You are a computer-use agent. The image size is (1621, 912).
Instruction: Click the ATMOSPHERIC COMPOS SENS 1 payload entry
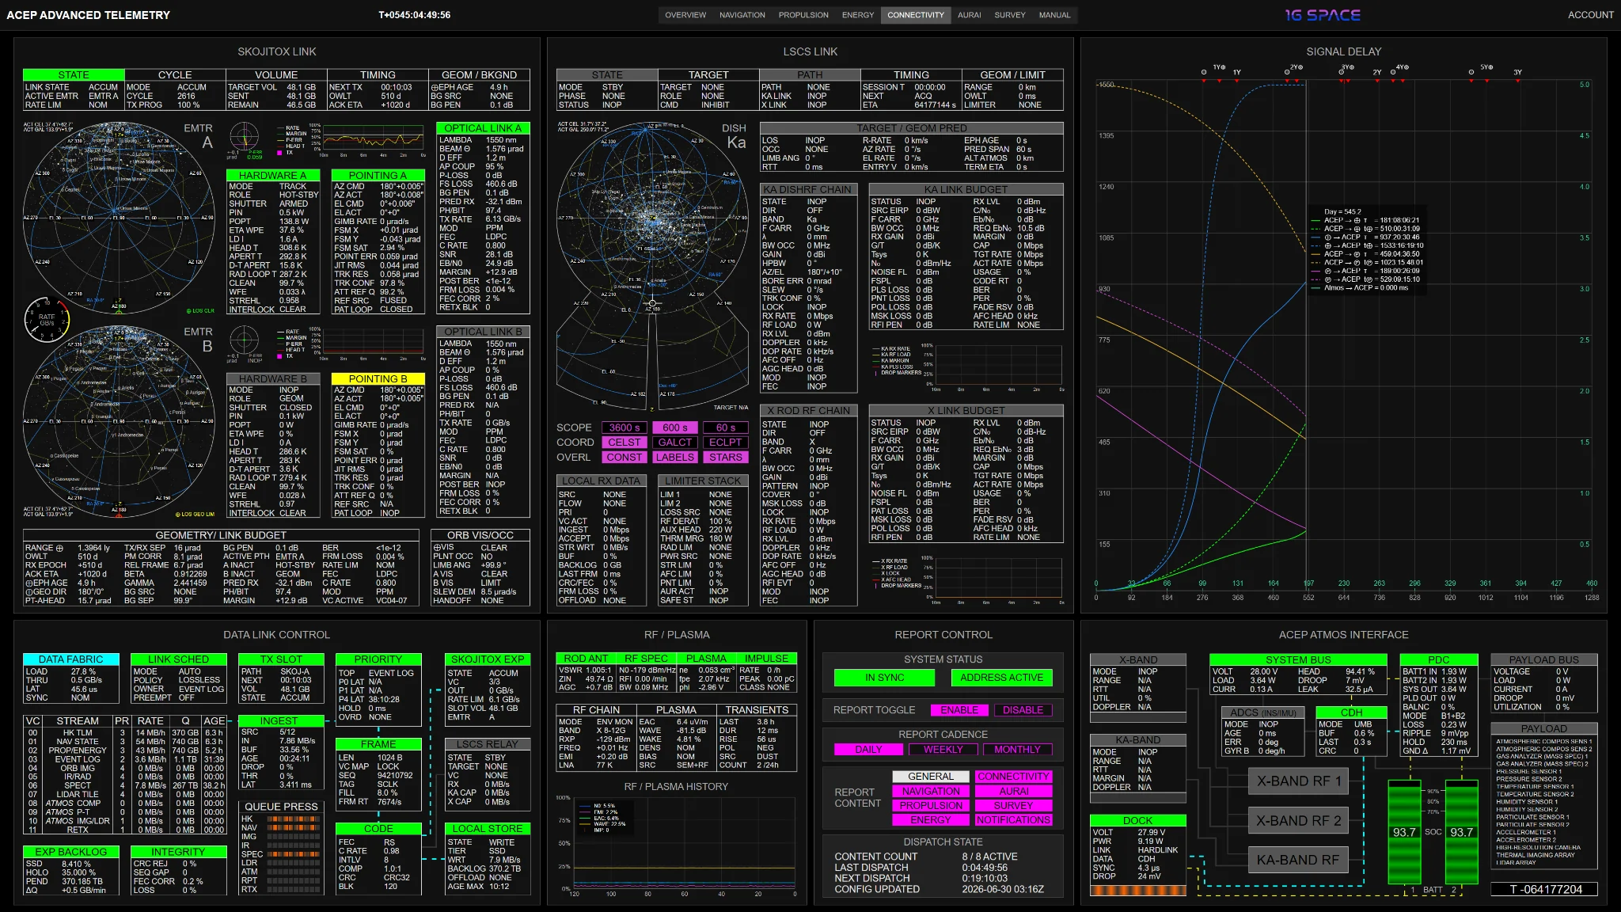[x=1542, y=742]
